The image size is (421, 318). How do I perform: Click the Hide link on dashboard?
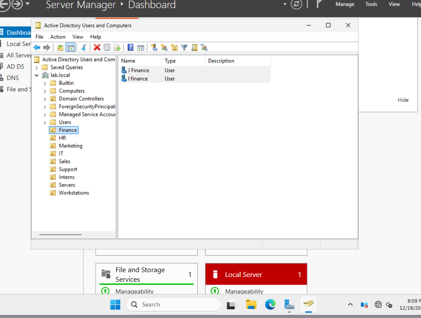coord(403,100)
